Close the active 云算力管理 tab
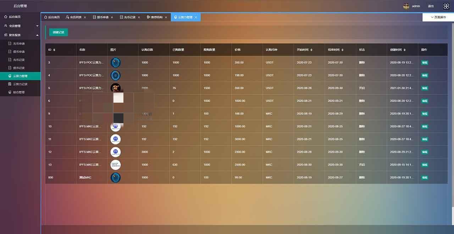454x234 pixels. coord(196,17)
